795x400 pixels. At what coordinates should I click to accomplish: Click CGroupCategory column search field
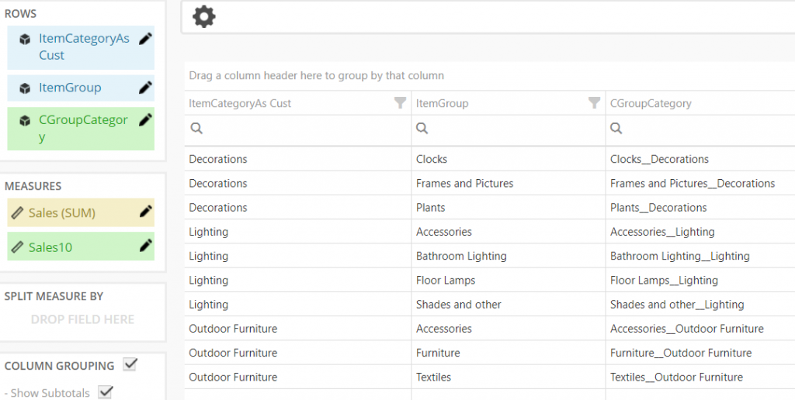coord(700,129)
